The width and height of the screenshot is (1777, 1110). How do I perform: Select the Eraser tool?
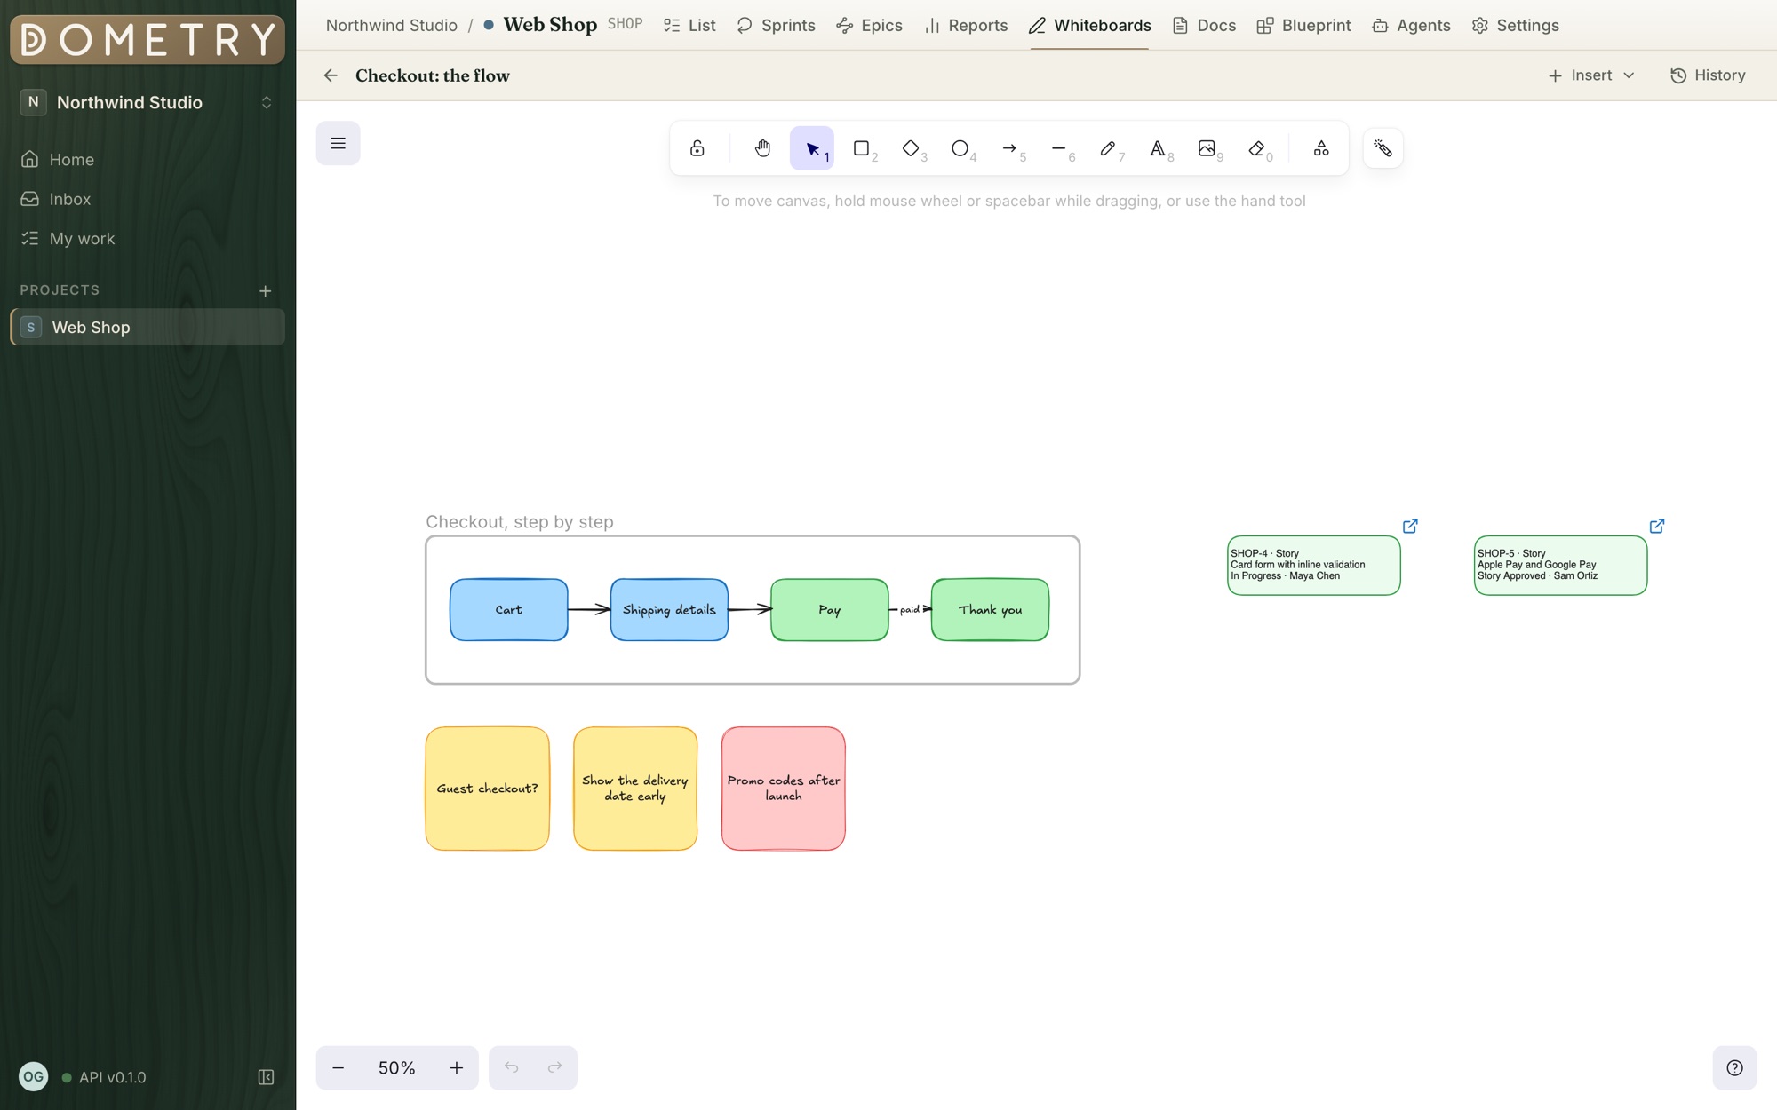(x=1256, y=148)
